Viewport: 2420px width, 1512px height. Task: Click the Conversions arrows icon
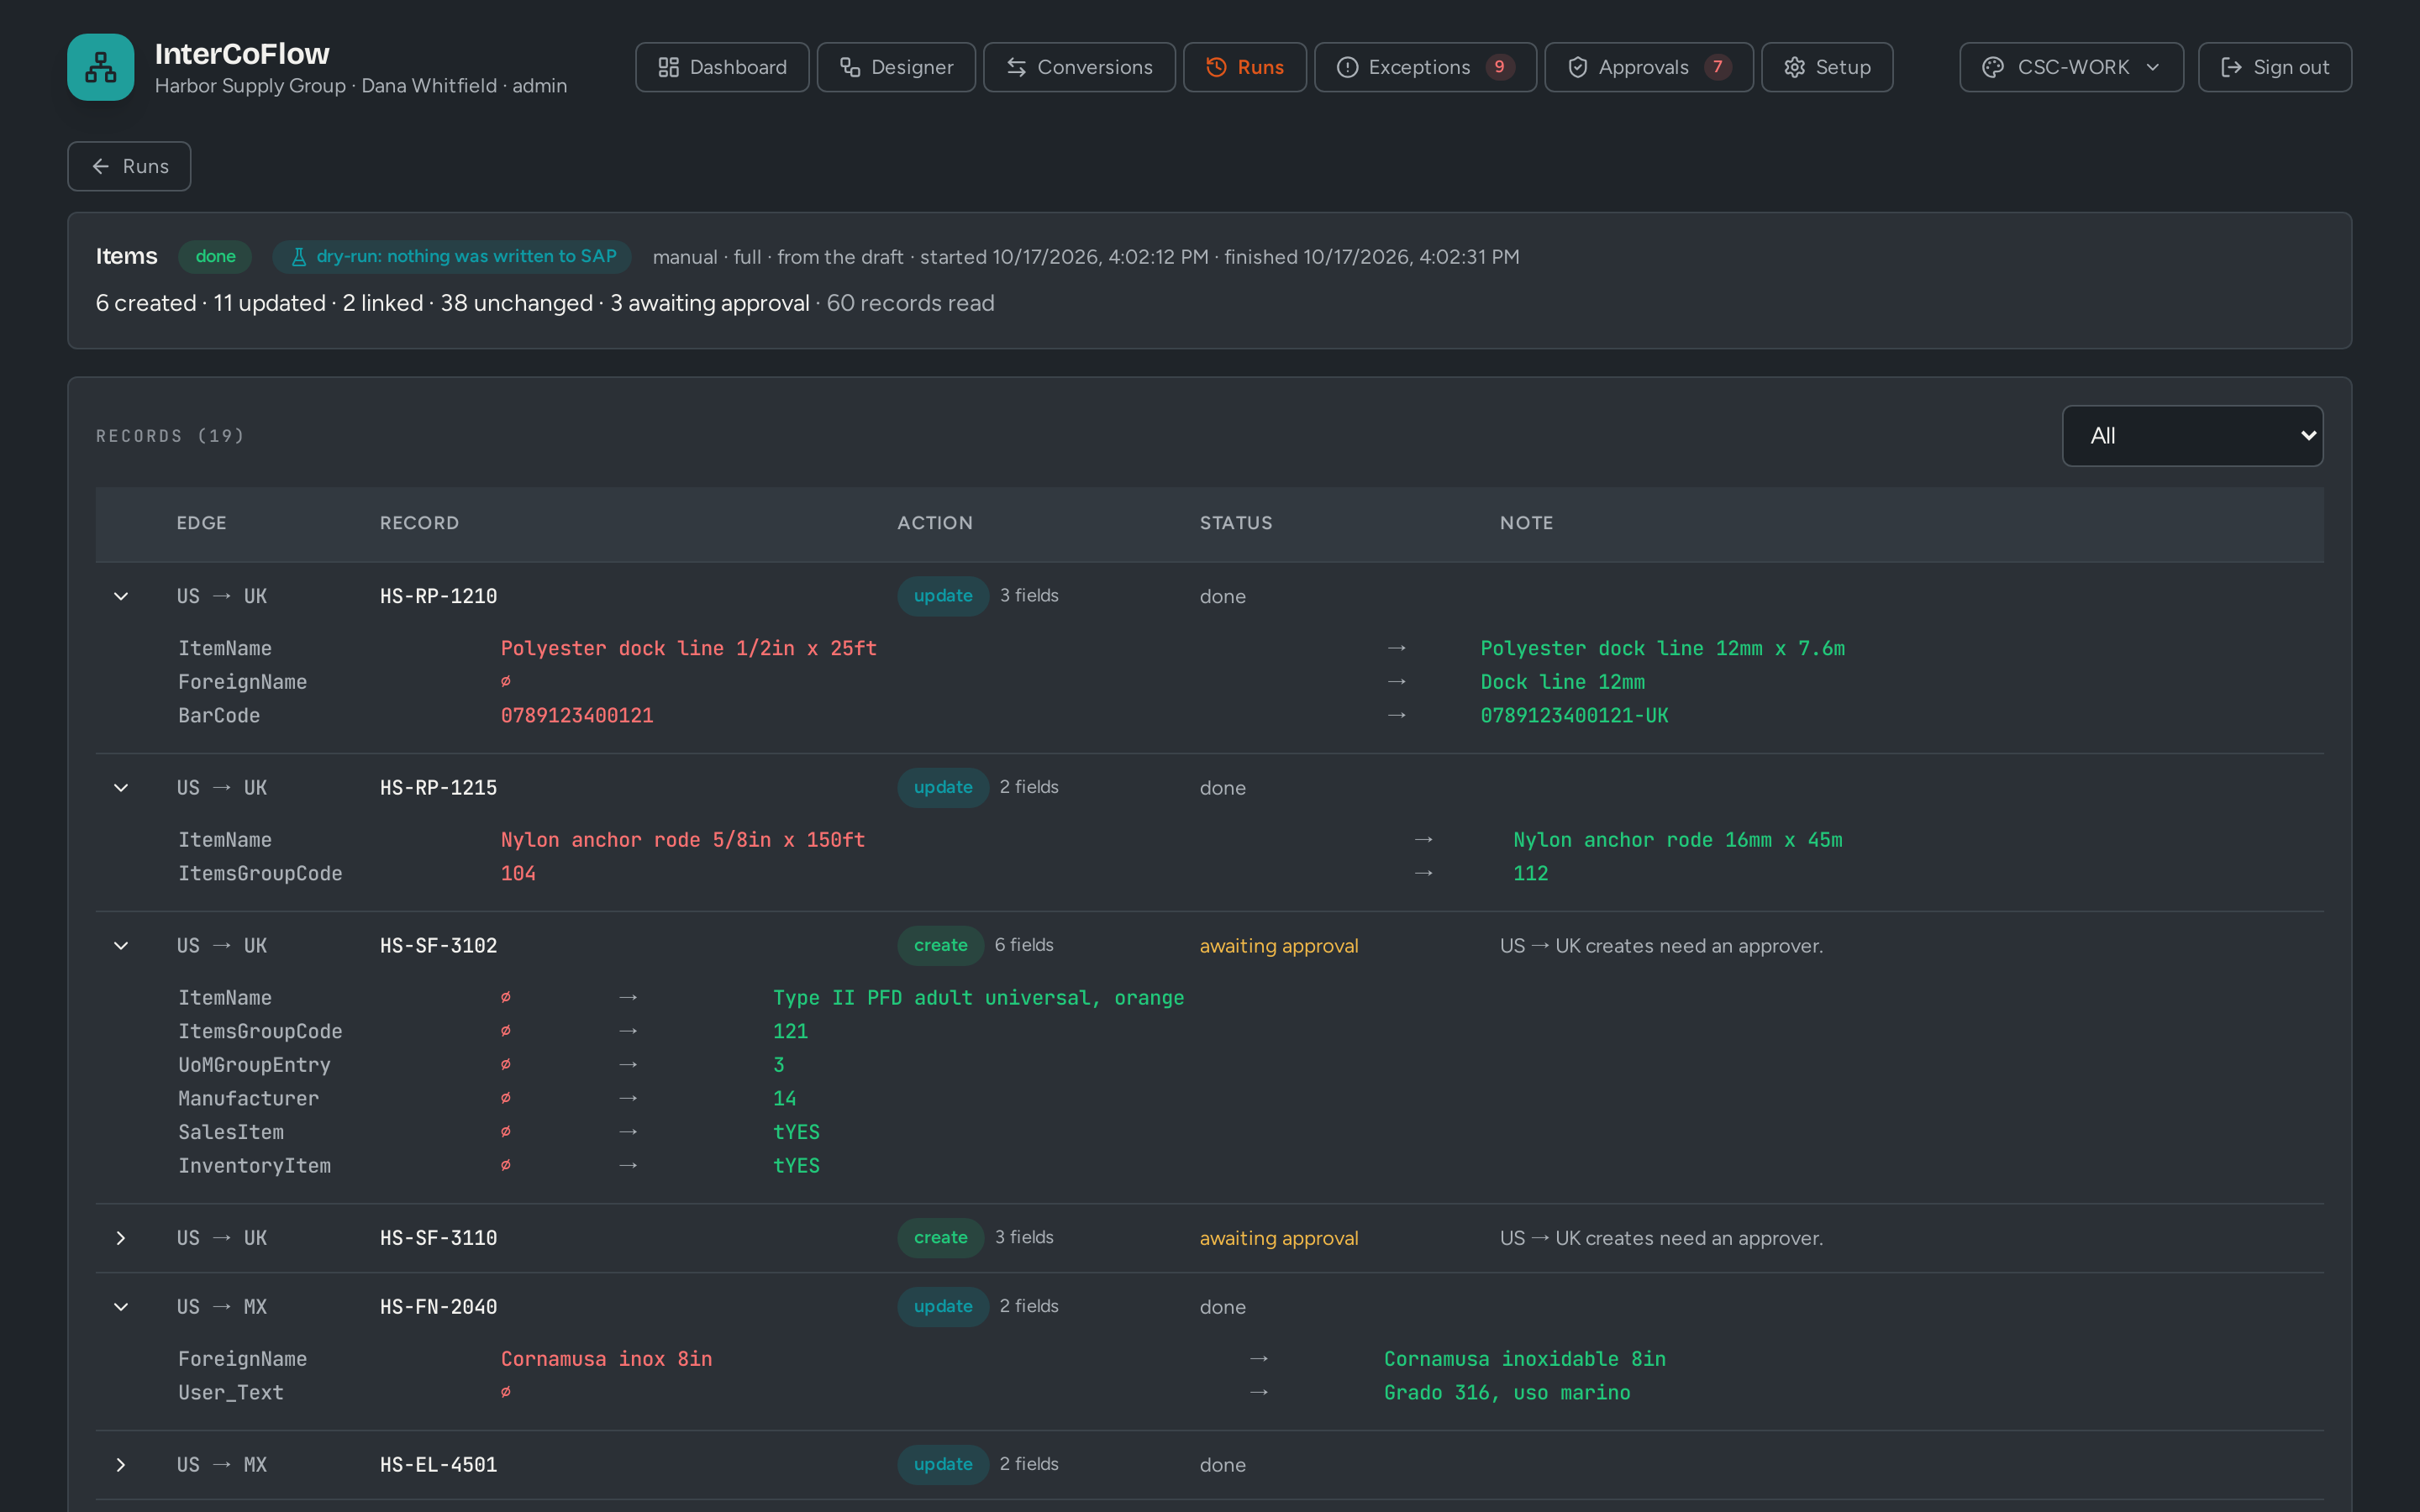tap(1016, 67)
